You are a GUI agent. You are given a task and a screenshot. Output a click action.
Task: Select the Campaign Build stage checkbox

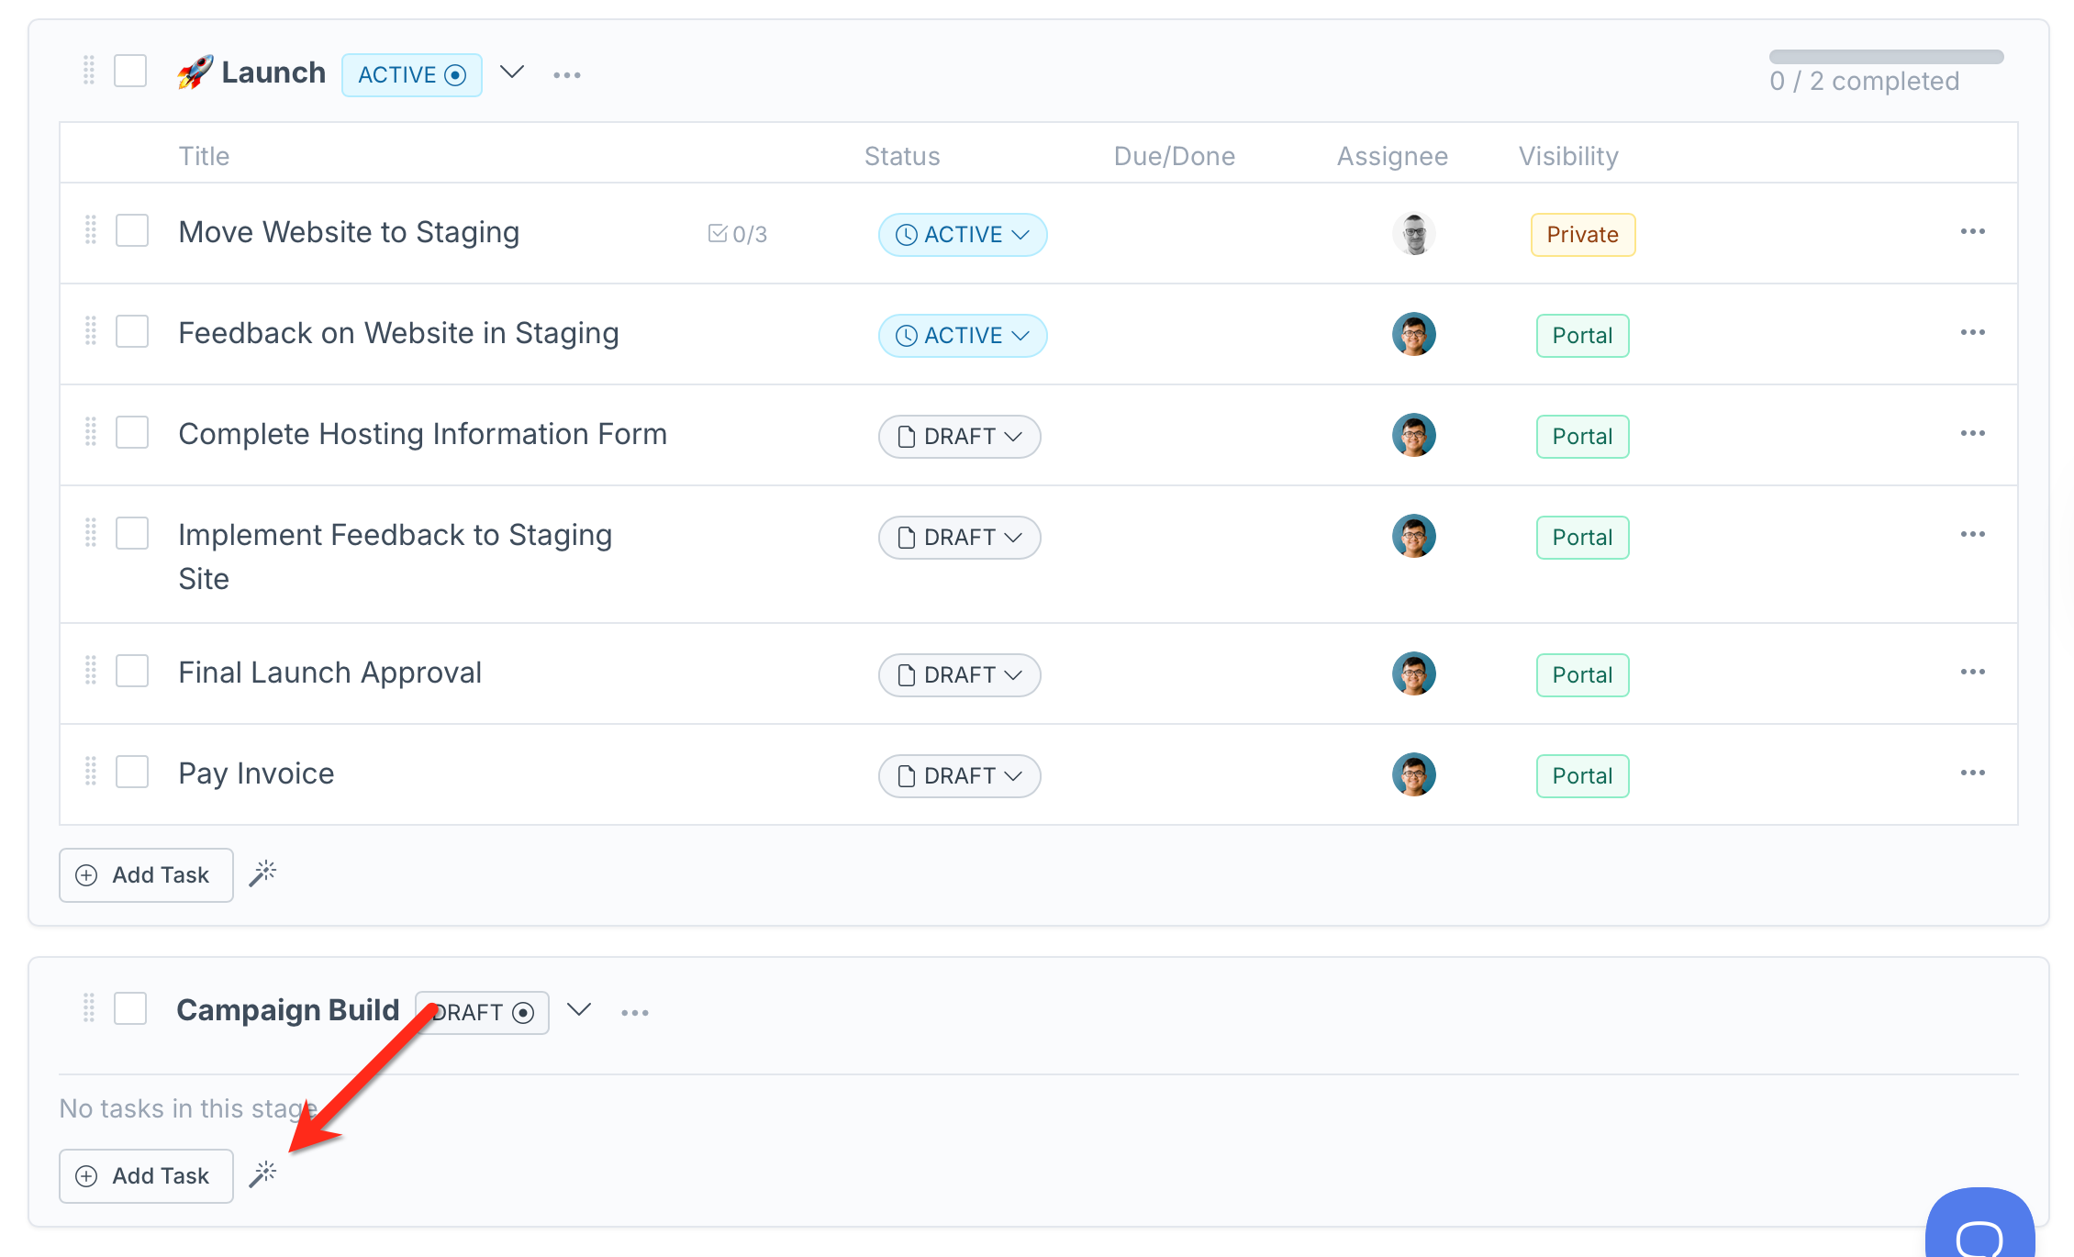130,1008
